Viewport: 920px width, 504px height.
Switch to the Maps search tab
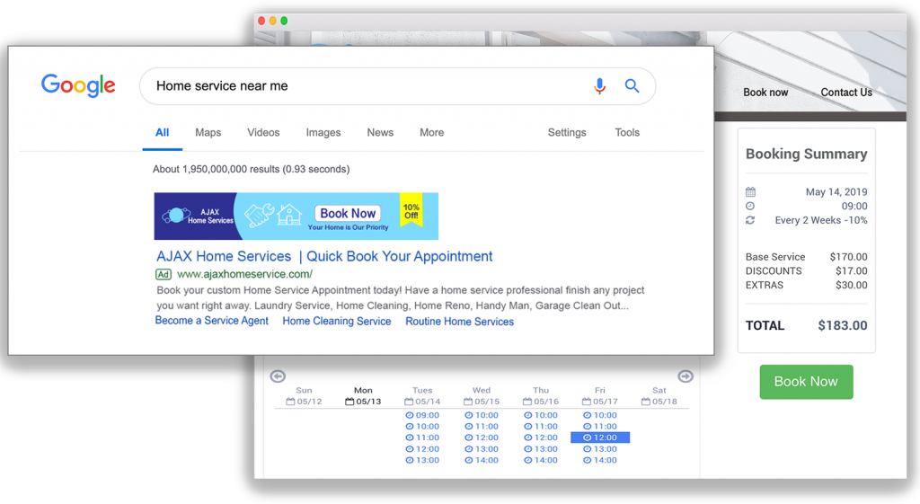[x=208, y=133]
